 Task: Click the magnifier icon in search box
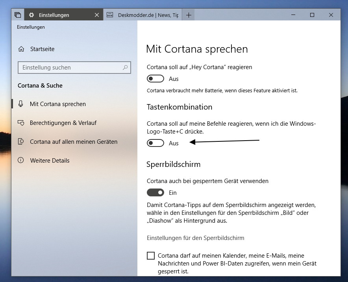pyautogui.click(x=125, y=67)
